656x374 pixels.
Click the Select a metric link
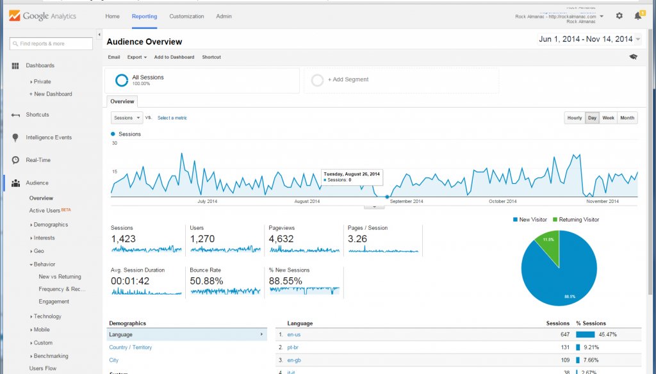(172, 118)
